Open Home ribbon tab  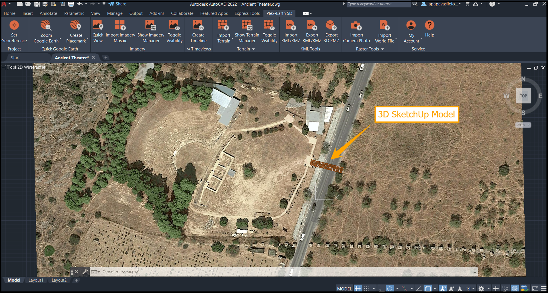(9, 13)
